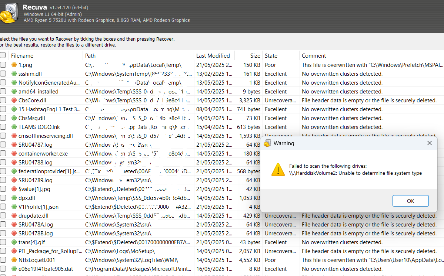The height and width of the screenshot is (276, 444).
Task: Click the Recuva hard hat logo
Action: (9, 13)
